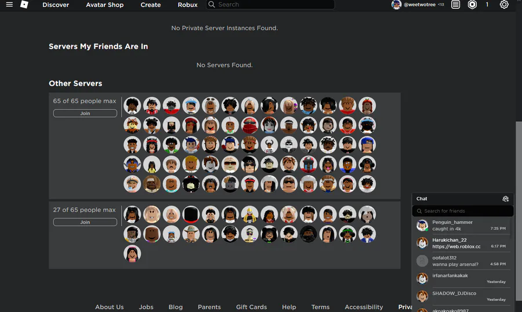The height and width of the screenshot is (312, 522).
Task: Click the search magnifier icon in the top bar
Action: (211, 4)
